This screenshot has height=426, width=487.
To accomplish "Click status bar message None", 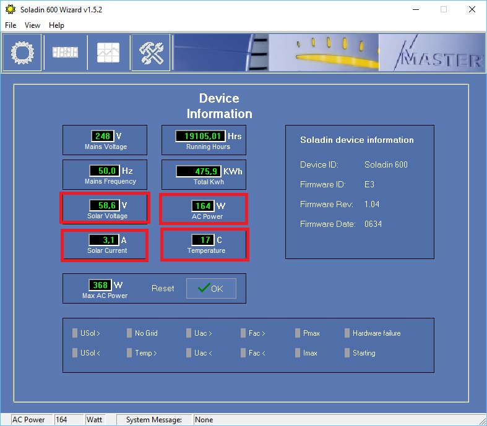I will coord(204,420).
